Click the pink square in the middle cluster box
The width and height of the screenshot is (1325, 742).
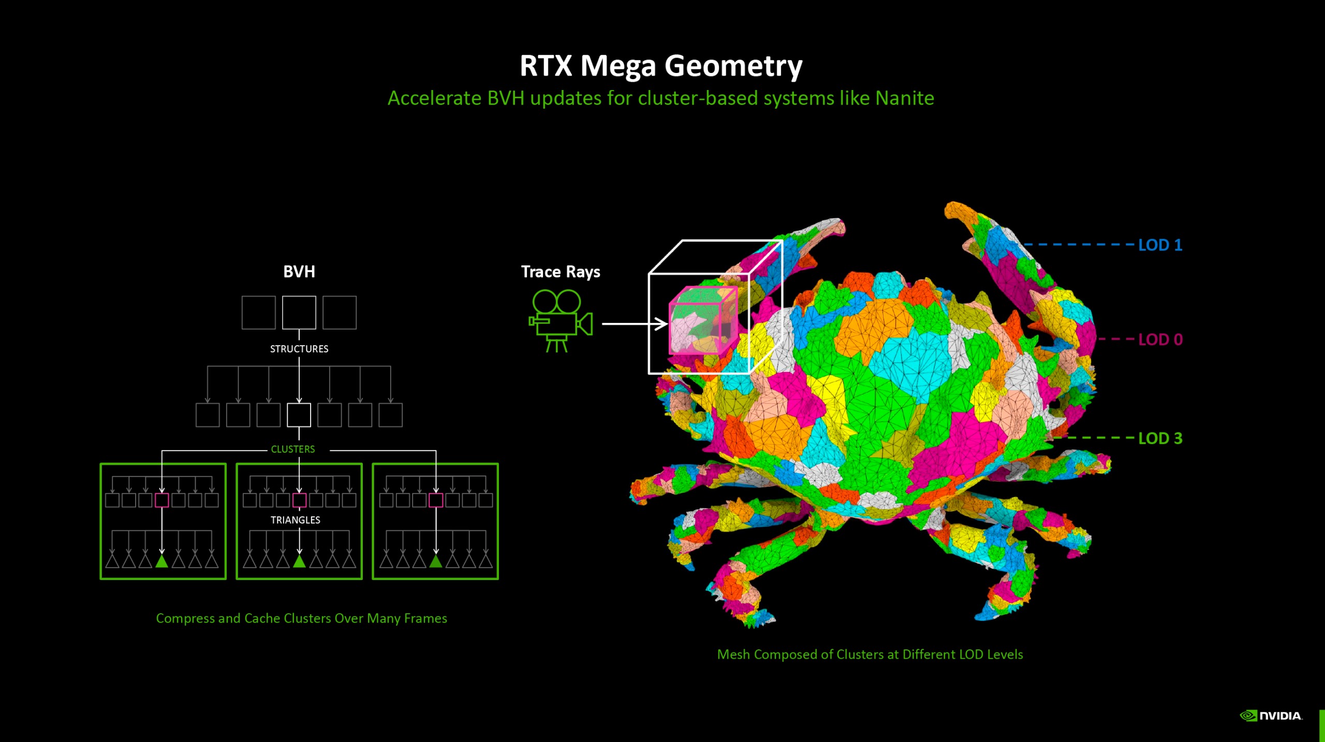tap(299, 500)
